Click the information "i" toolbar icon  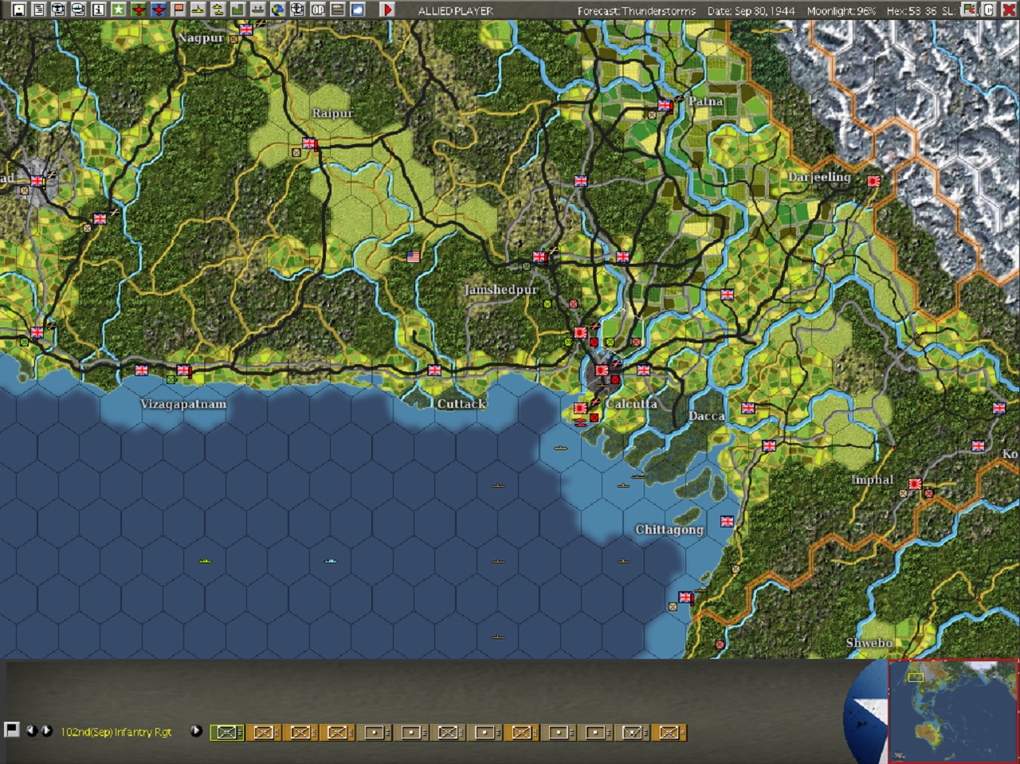(98, 10)
